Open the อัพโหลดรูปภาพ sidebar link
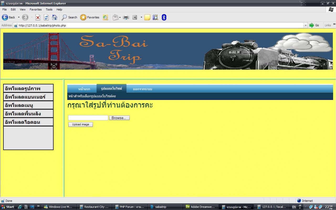The image size is (336, 210). point(28,88)
